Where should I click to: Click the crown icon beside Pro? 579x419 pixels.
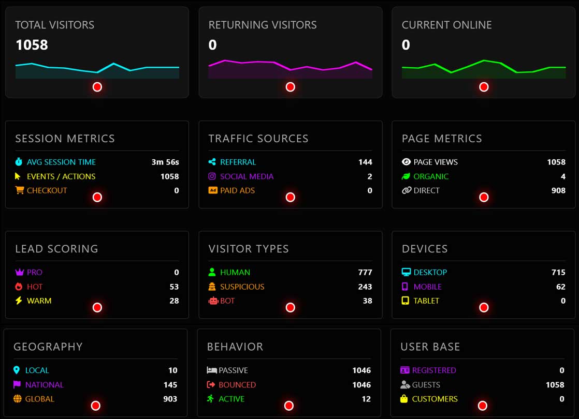click(19, 272)
